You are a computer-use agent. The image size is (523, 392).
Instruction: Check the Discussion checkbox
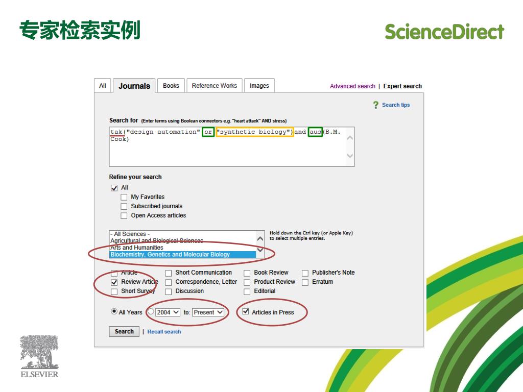[169, 291]
